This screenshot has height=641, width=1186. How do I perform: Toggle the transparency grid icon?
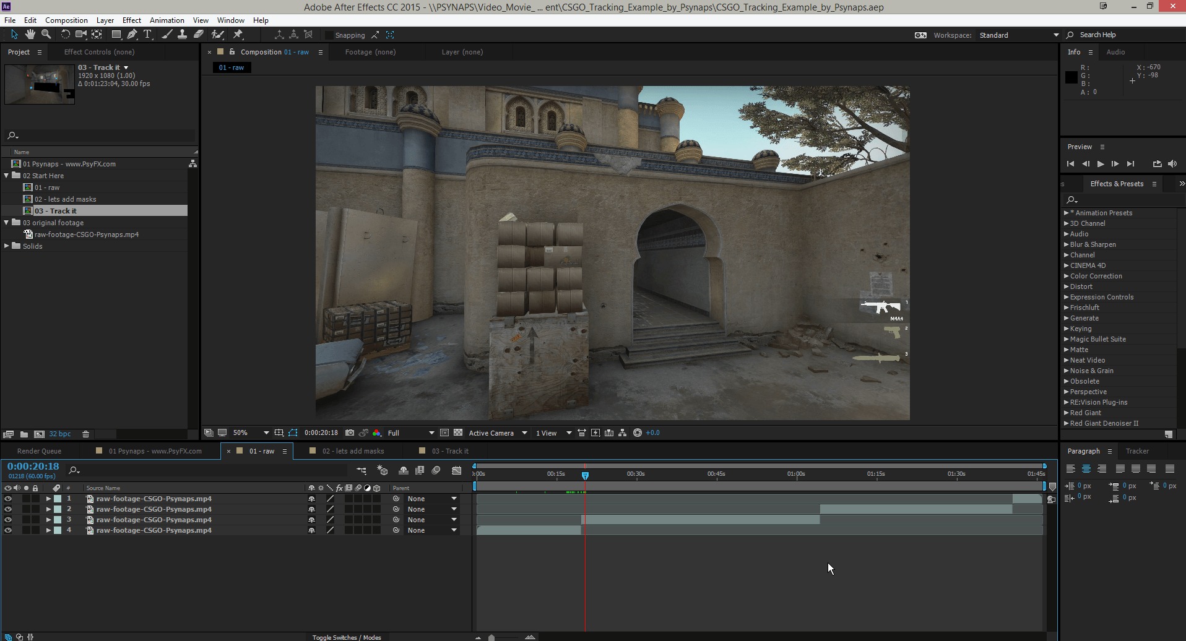pyautogui.click(x=458, y=433)
